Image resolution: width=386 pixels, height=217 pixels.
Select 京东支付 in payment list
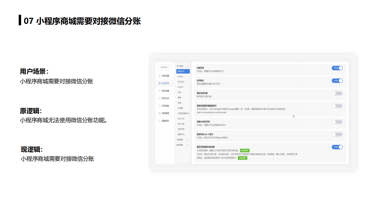[x=181, y=82]
